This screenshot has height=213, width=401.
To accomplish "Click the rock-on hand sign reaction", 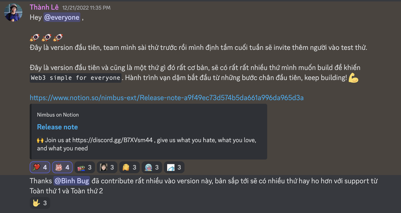I will 40,203.
